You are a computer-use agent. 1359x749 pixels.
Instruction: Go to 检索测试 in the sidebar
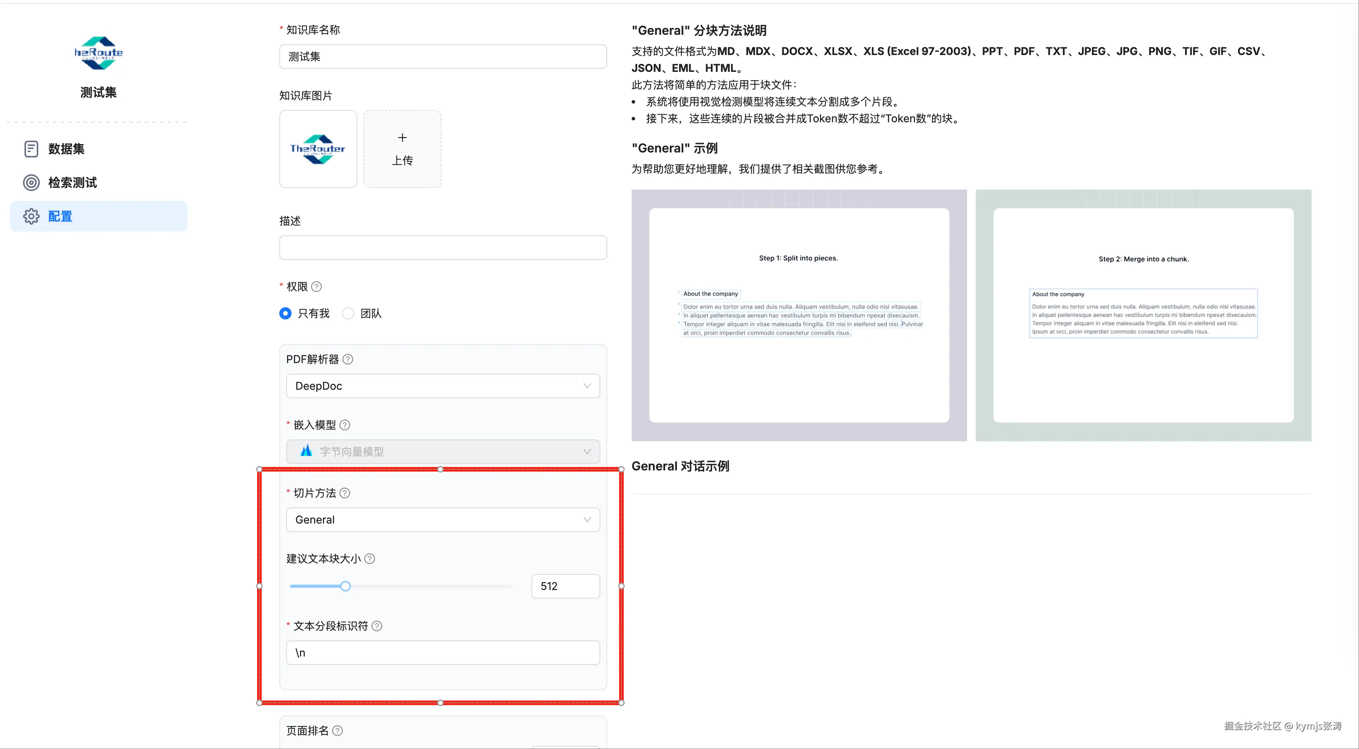point(72,183)
